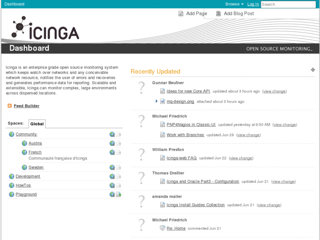Click William Preston's profile picture placeholder
This screenshot has width=320, height=240.
point(141,155)
